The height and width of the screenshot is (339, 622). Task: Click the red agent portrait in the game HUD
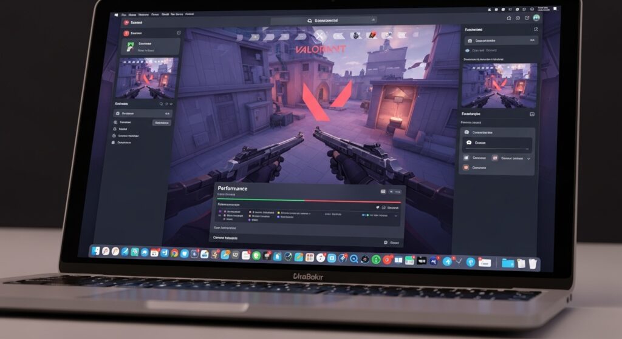tap(372, 36)
